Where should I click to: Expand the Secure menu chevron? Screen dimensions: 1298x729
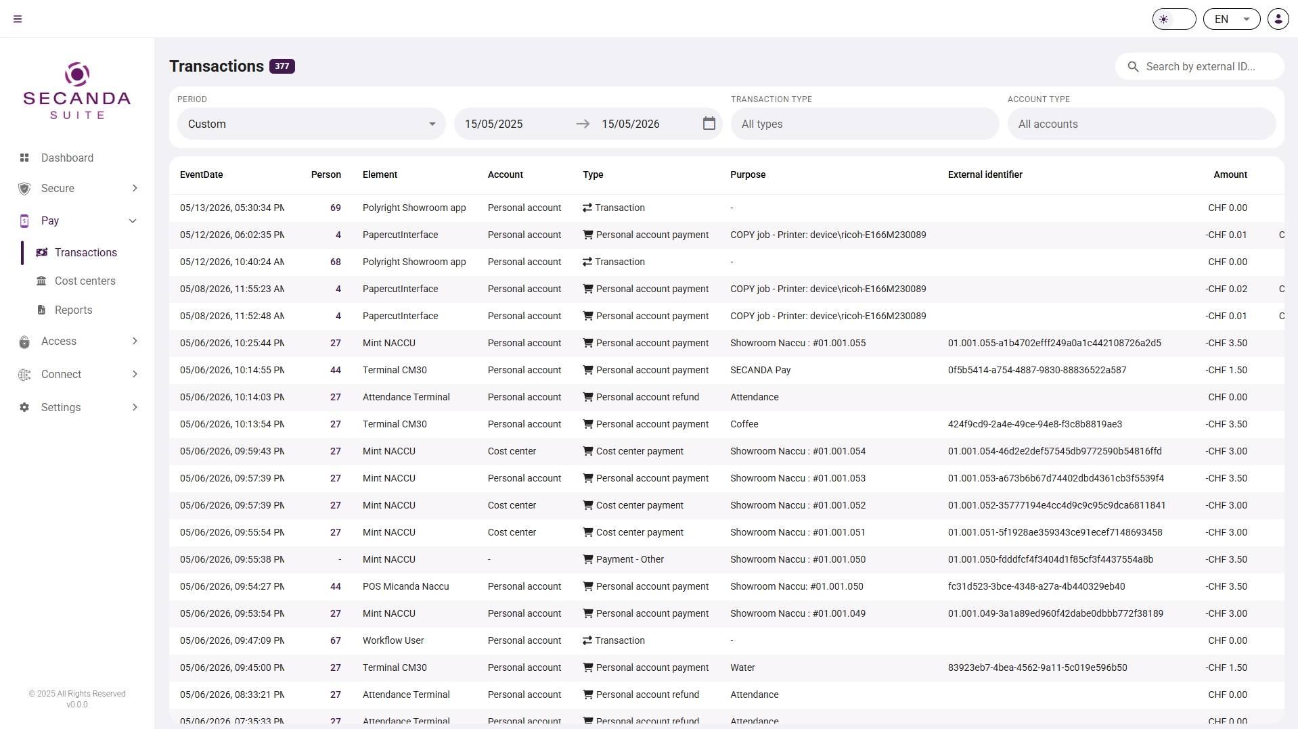(x=135, y=188)
